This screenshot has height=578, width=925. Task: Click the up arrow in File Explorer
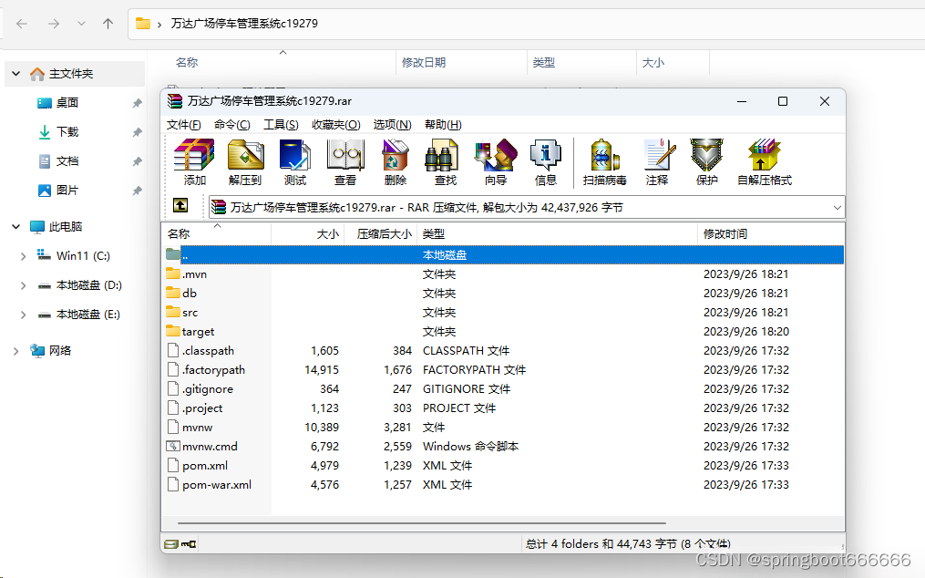(x=108, y=24)
